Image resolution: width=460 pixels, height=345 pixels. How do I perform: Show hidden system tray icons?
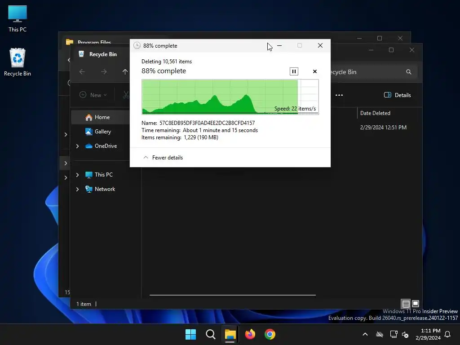click(365, 334)
